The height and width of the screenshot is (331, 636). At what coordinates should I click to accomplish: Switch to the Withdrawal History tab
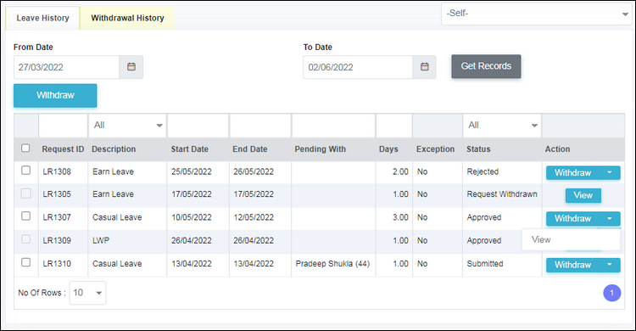(x=127, y=18)
